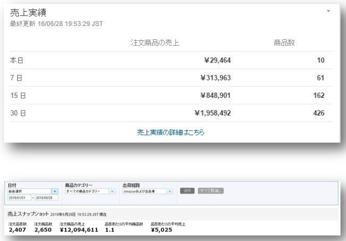Open the 売上実績の詳細はこちら link

pos(172,133)
